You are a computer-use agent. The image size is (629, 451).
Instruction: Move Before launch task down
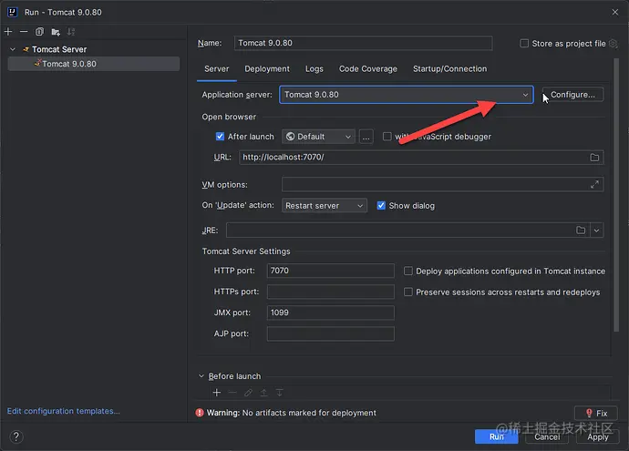(280, 393)
